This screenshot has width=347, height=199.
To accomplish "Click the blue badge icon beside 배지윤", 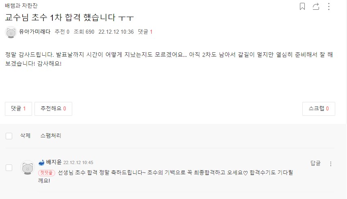I will pyautogui.click(x=41, y=162).
